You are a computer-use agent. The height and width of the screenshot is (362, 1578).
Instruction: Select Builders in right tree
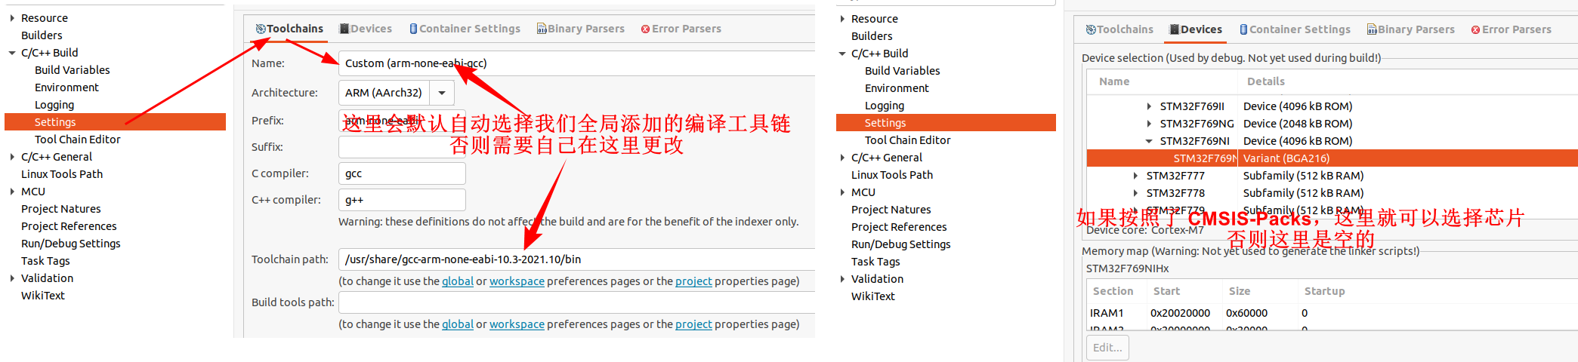(872, 36)
